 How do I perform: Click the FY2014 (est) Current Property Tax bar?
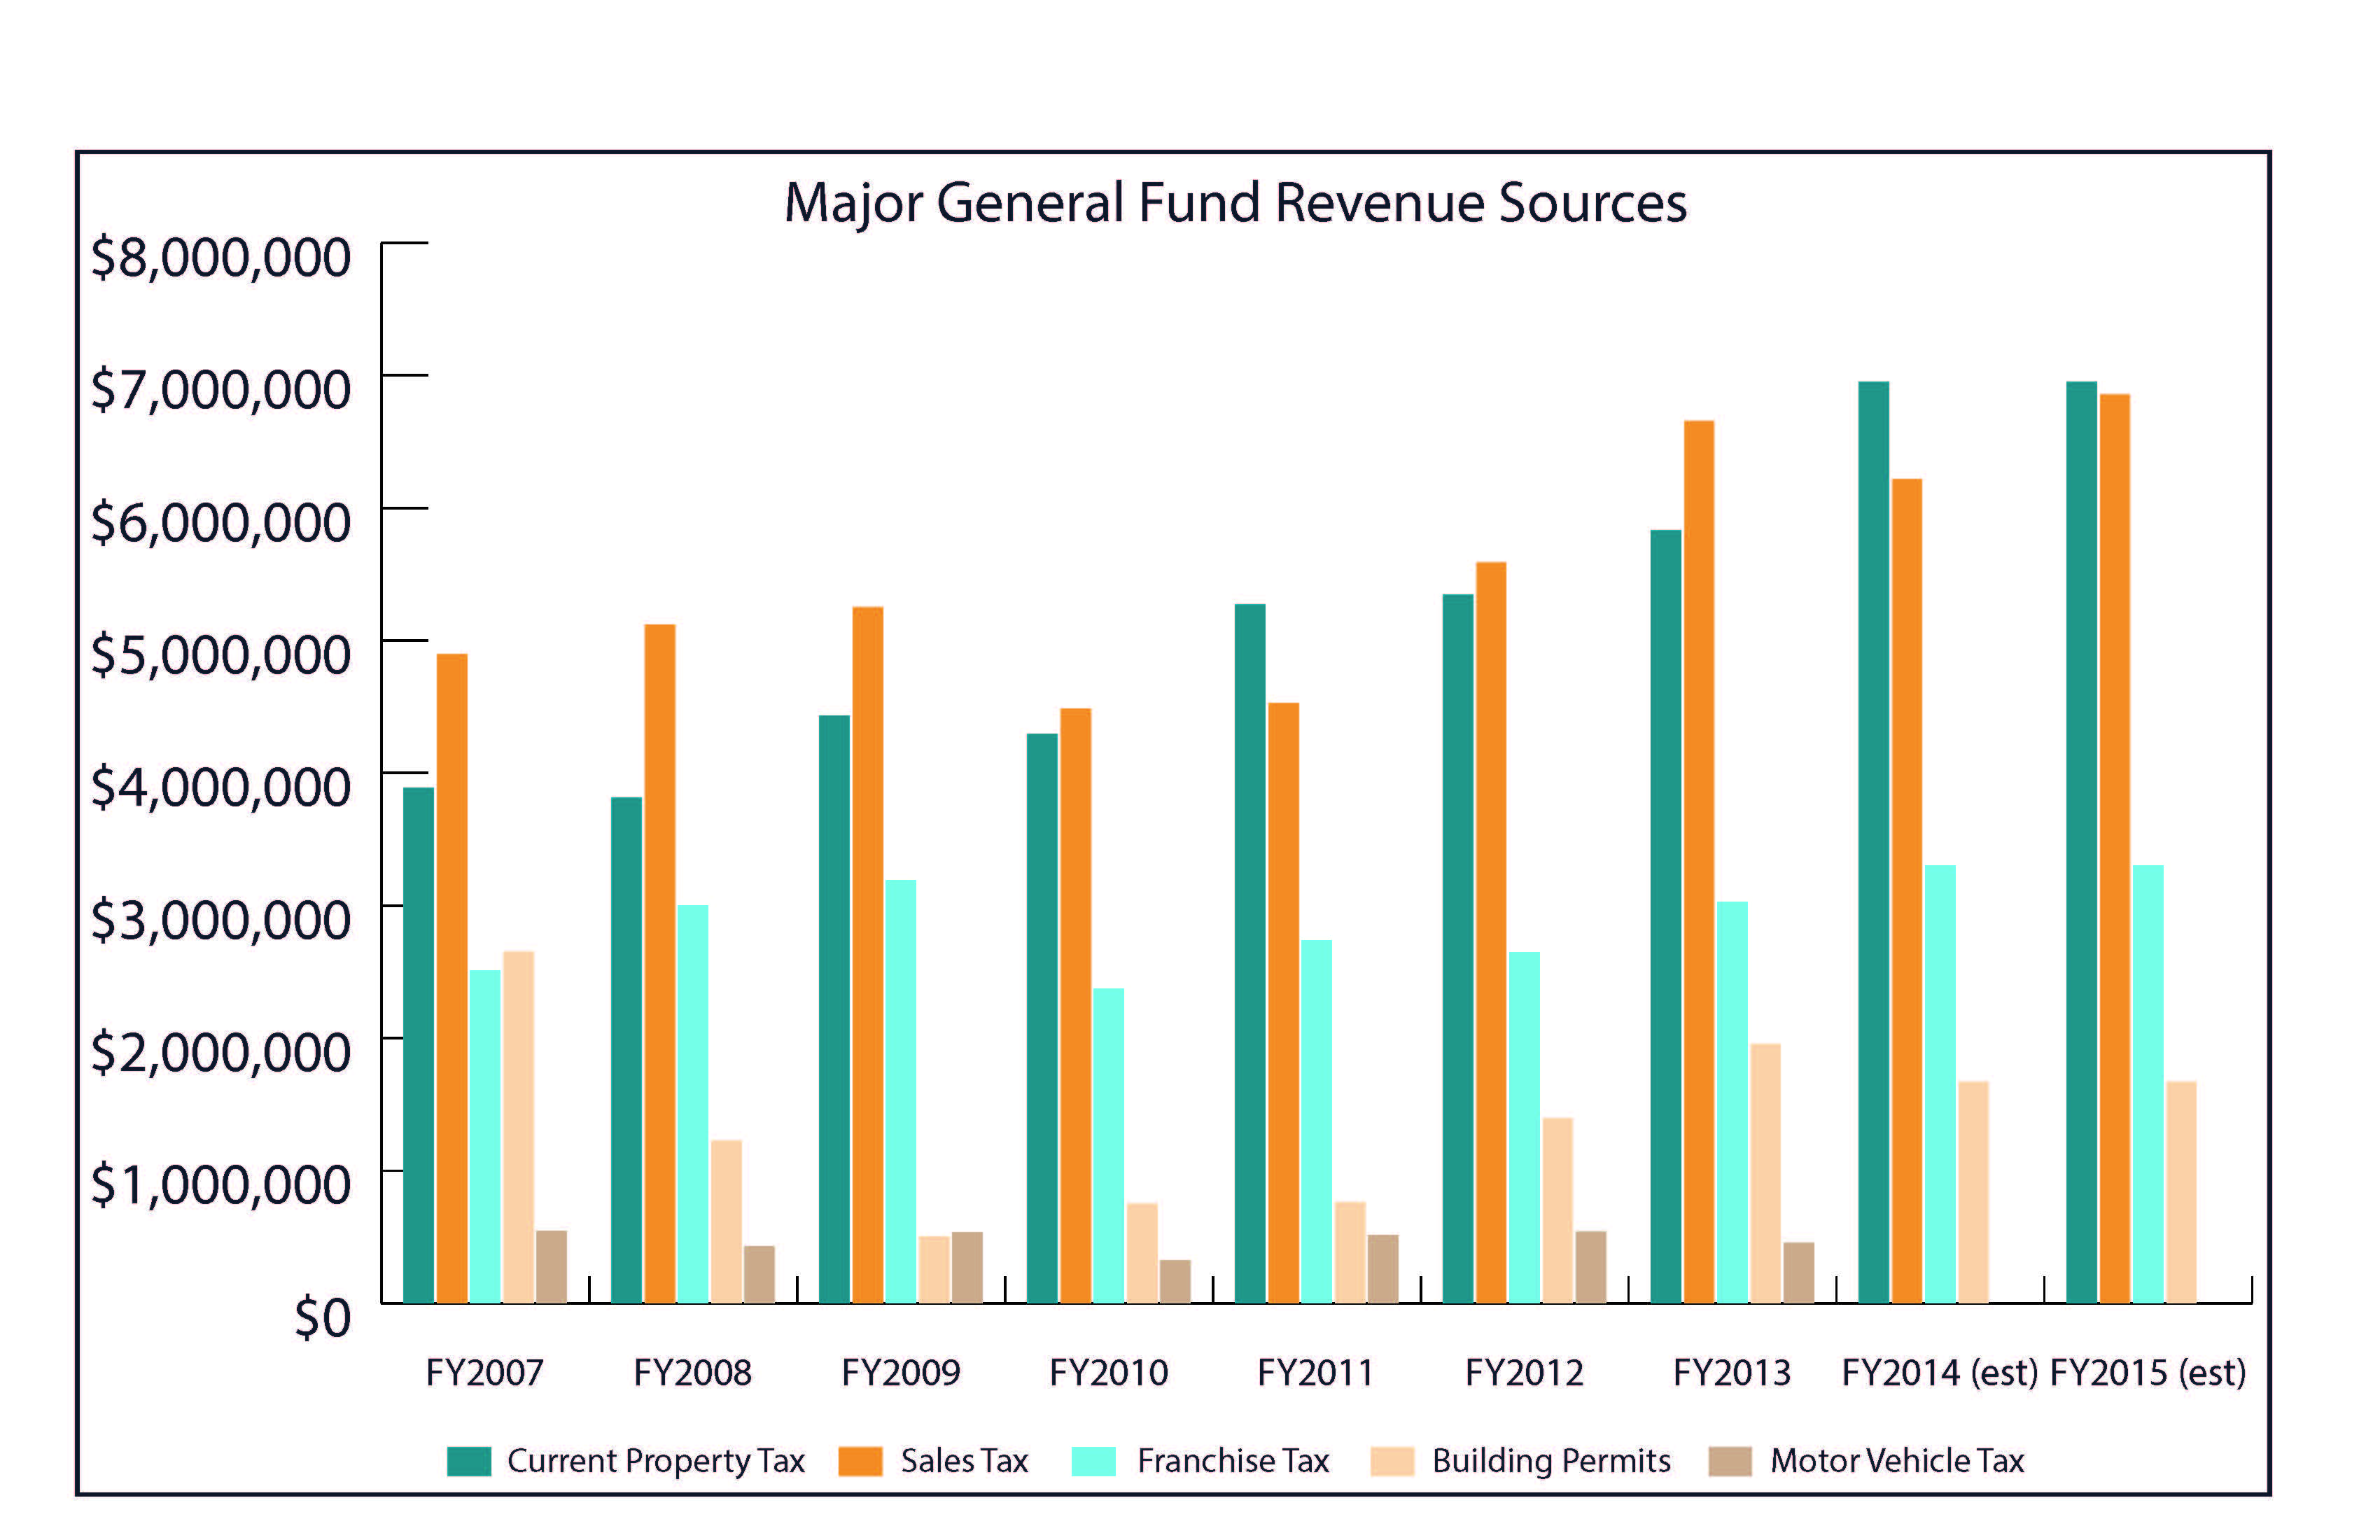[x=1874, y=842]
